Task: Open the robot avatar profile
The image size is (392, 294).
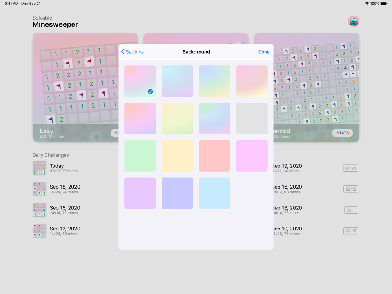Action: [x=354, y=22]
